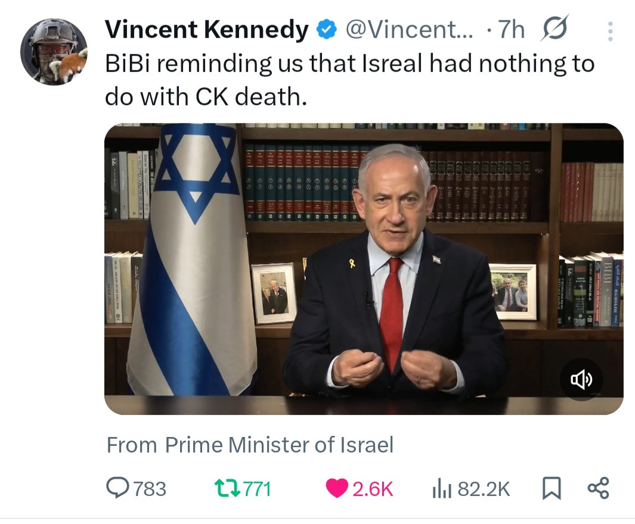Play the embedded video of the speech

(364, 268)
